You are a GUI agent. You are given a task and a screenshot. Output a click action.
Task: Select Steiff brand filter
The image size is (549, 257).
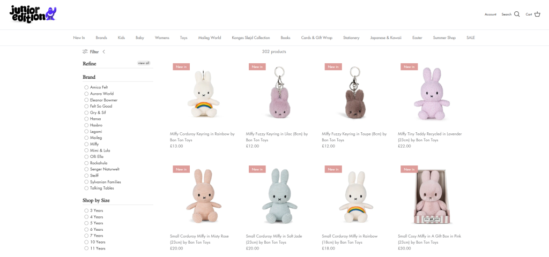coord(91,176)
